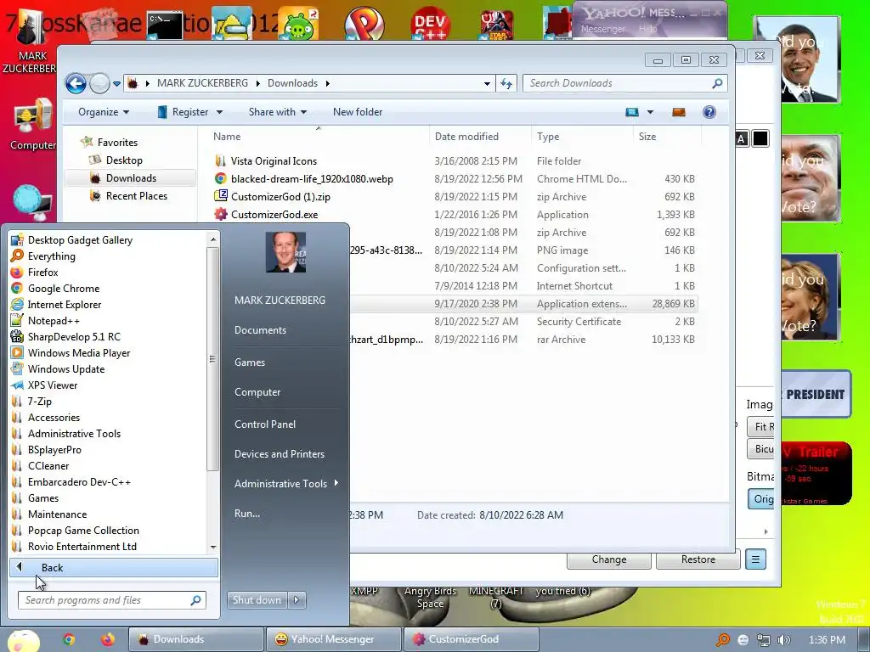Open the Organize dropdown menu
The image size is (870, 652).
pyautogui.click(x=103, y=112)
